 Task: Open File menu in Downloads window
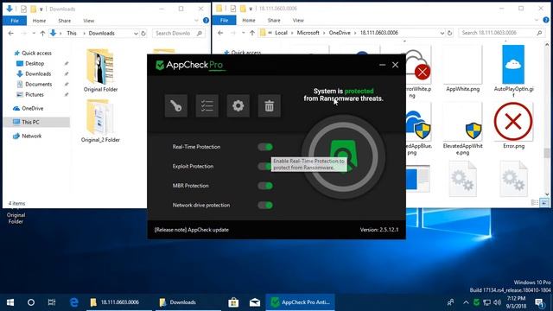pos(15,21)
